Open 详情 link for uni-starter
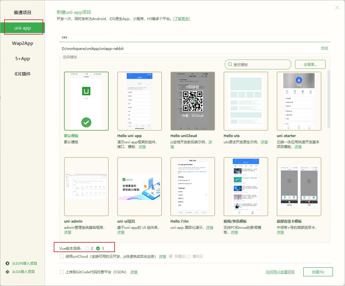The image size is (345, 286). [x=298, y=147]
